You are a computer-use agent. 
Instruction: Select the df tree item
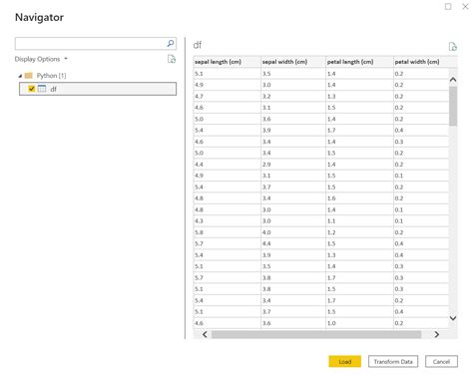coord(98,89)
